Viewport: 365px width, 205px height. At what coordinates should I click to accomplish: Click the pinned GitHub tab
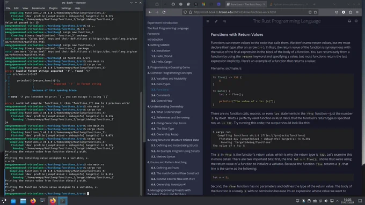click(x=173, y=4)
